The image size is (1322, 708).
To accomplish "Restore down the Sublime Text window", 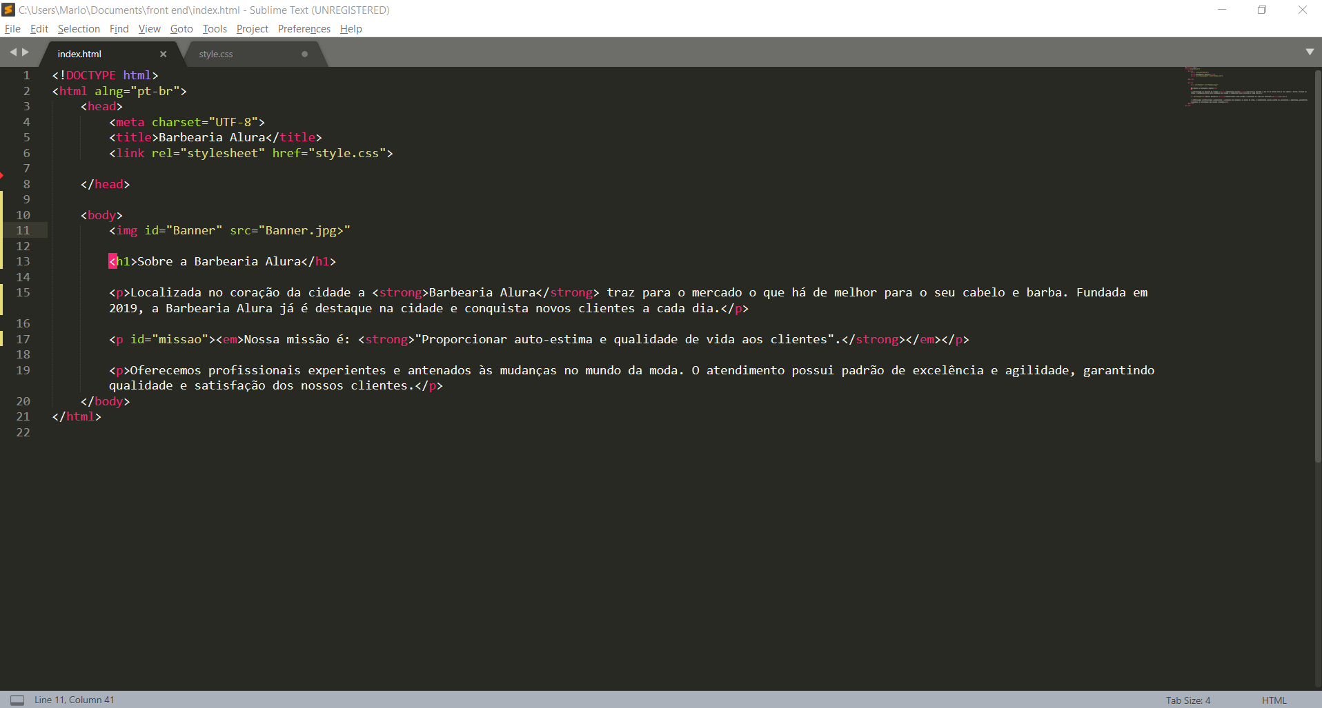I will pos(1262,10).
